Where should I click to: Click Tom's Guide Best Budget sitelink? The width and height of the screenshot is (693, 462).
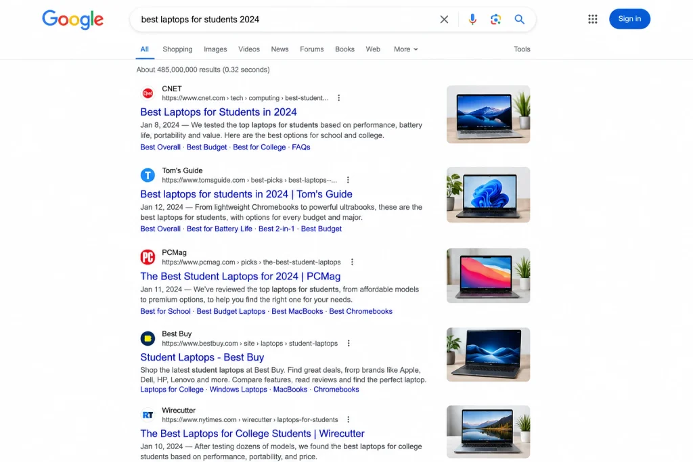pos(321,229)
